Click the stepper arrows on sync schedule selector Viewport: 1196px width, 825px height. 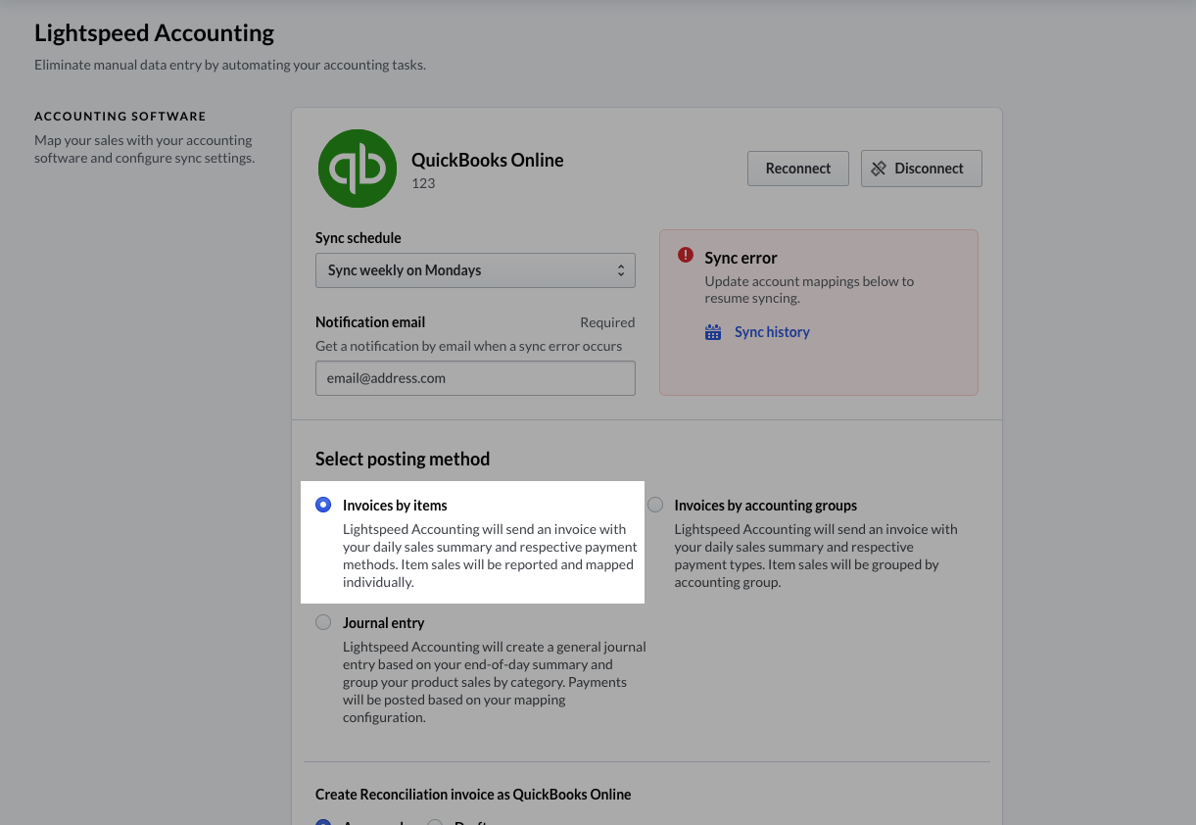tap(621, 270)
